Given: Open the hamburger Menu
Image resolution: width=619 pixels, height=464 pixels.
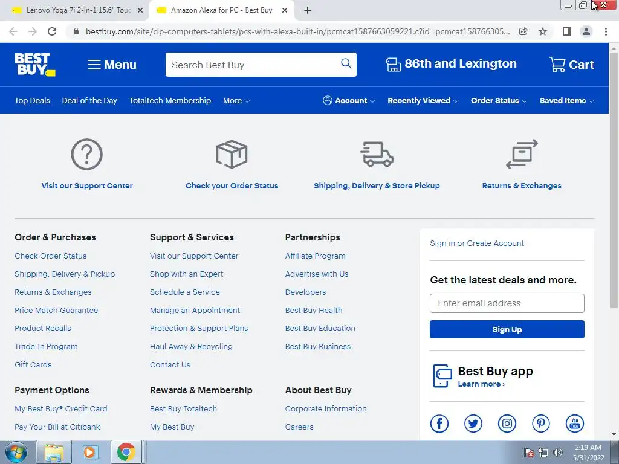Looking at the screenshot, I should coord(112,64).
